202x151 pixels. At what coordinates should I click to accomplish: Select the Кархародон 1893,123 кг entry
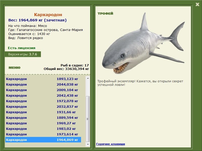tap(43, 79)
